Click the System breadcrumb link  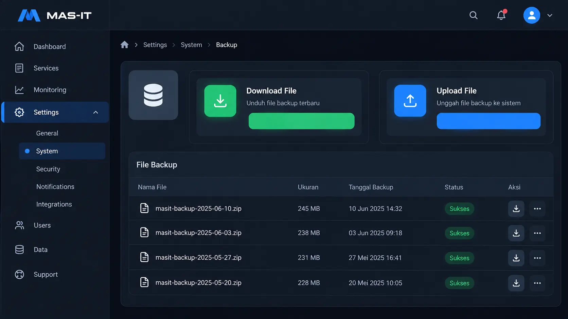[x=191, y=45]
